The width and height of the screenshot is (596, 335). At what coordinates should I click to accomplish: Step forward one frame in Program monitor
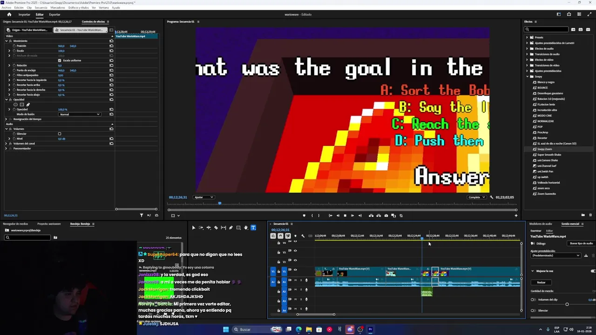click(352, 215)
